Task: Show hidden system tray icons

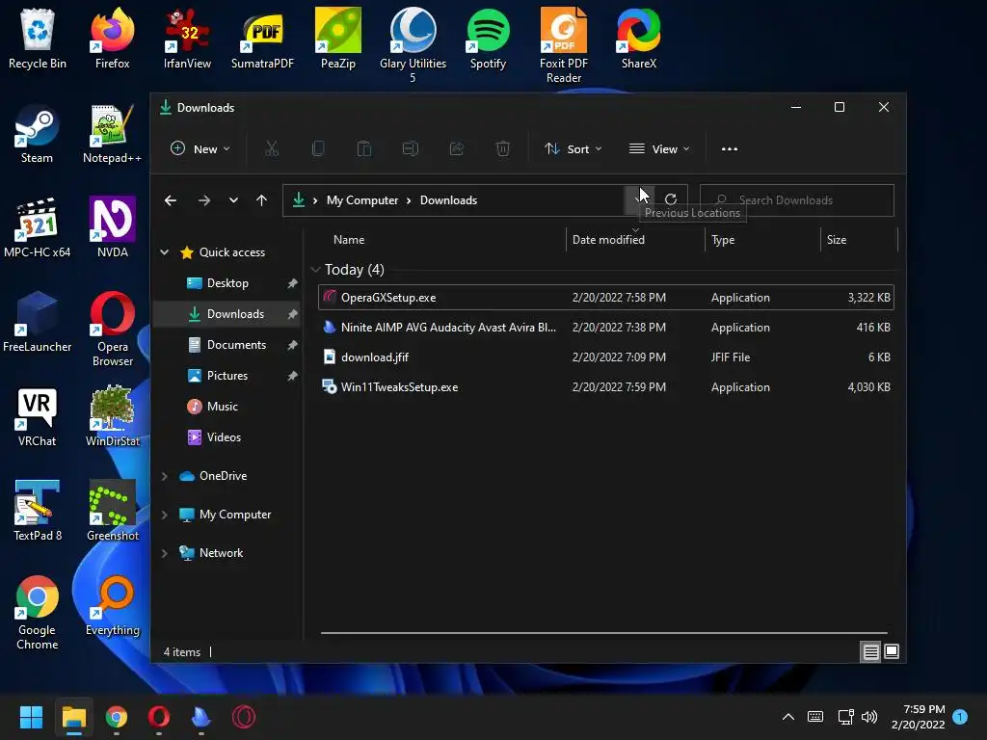Action: [x=788, y=717]
